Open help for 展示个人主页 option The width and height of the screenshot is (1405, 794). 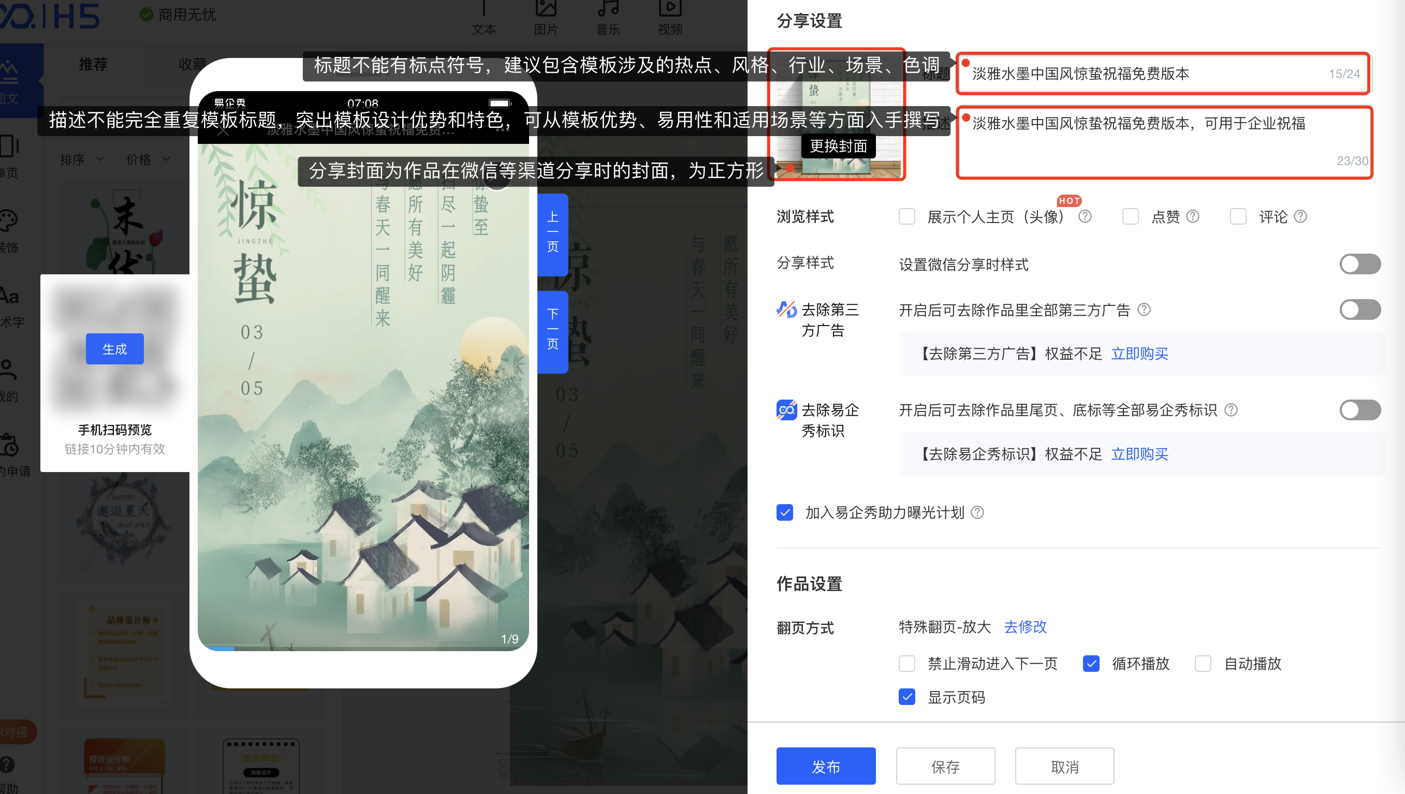pyautogui.click(x=1085, y=216)
